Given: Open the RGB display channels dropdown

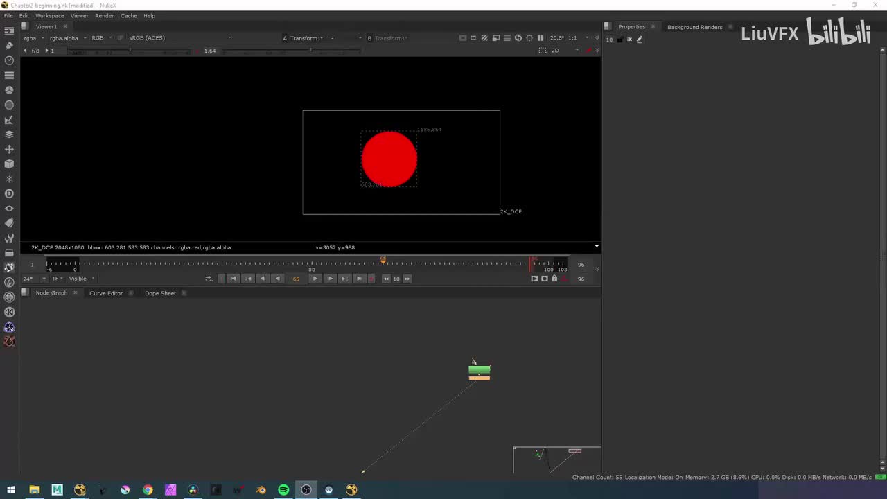Looking at the screenshot, I should 101,38.
